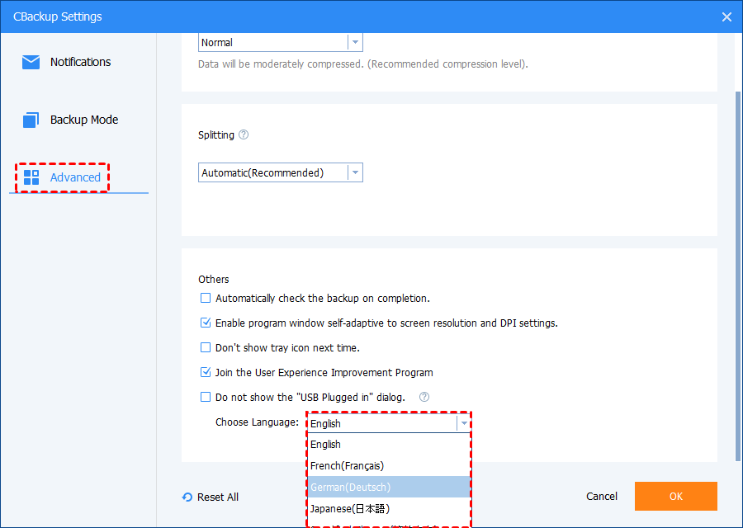Close the CBackup Settings window
743x528 pixels.
[726, 16]
